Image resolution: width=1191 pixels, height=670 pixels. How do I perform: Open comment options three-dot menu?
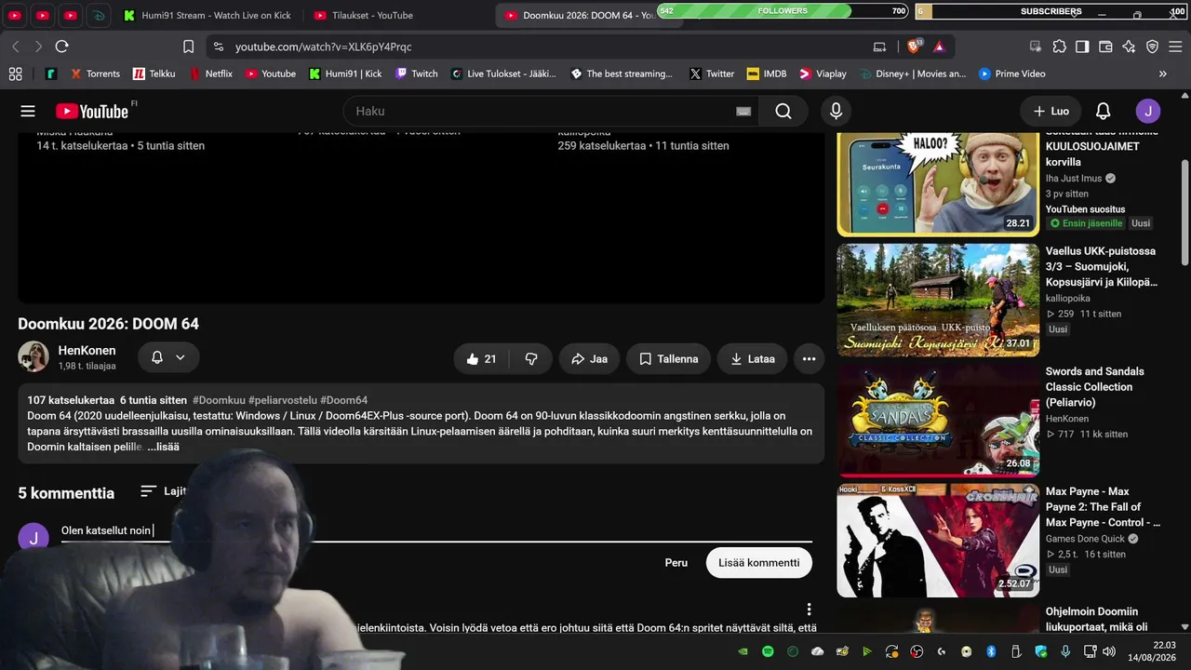pos(809,610)
